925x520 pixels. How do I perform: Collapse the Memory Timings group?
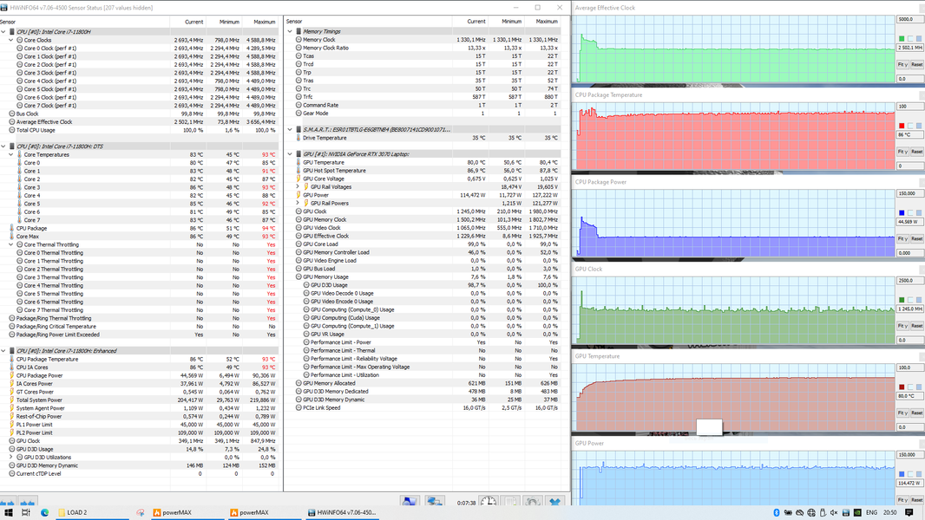click(x=290, y=31)
